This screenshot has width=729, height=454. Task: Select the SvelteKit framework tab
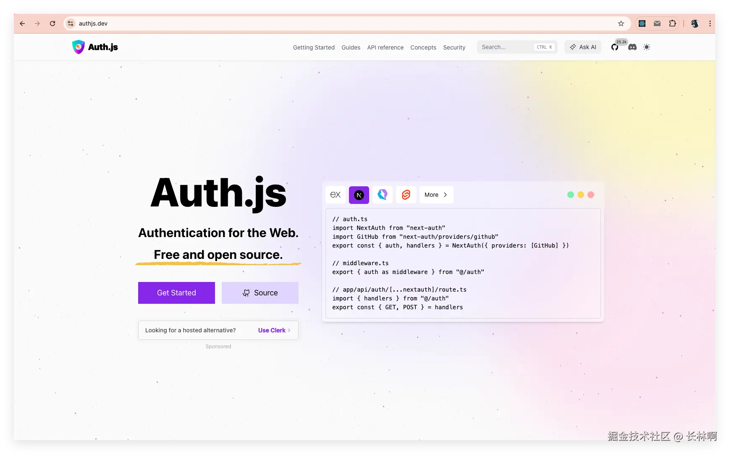point(406,195)
